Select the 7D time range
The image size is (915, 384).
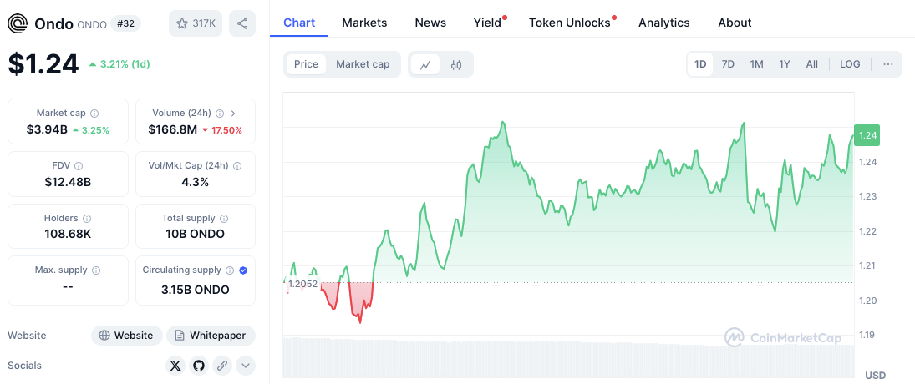[728, 64]
